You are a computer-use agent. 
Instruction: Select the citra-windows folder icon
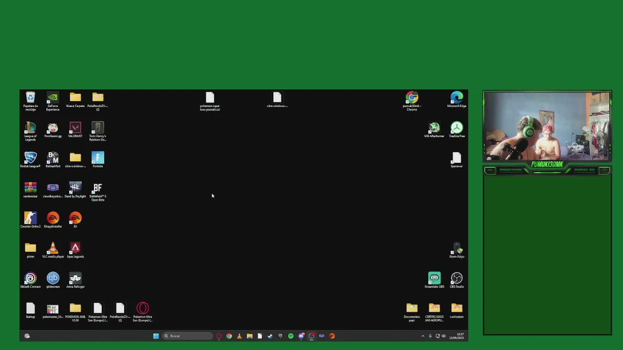(x=75, y=160)
